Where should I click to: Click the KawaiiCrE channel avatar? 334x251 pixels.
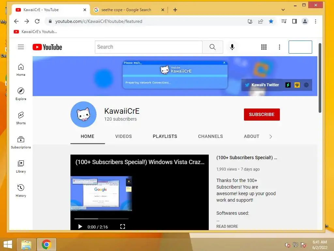tap(83, 114)
